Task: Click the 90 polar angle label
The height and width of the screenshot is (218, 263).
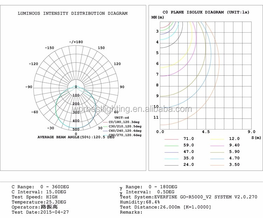Action: (x=122, y=87)
